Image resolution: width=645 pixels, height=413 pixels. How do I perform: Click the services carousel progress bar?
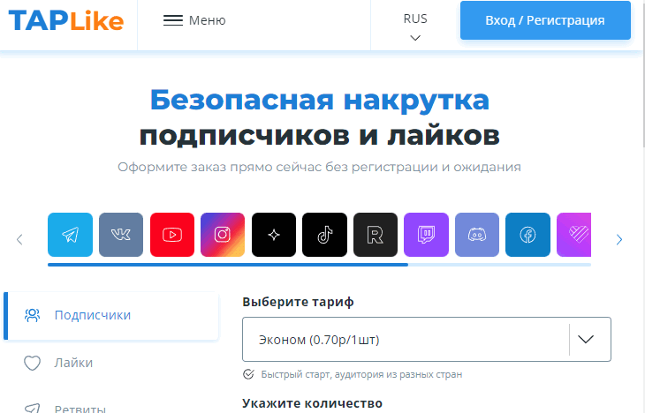(319, 265)
